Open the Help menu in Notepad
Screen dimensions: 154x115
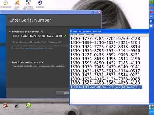pos(93,35)
